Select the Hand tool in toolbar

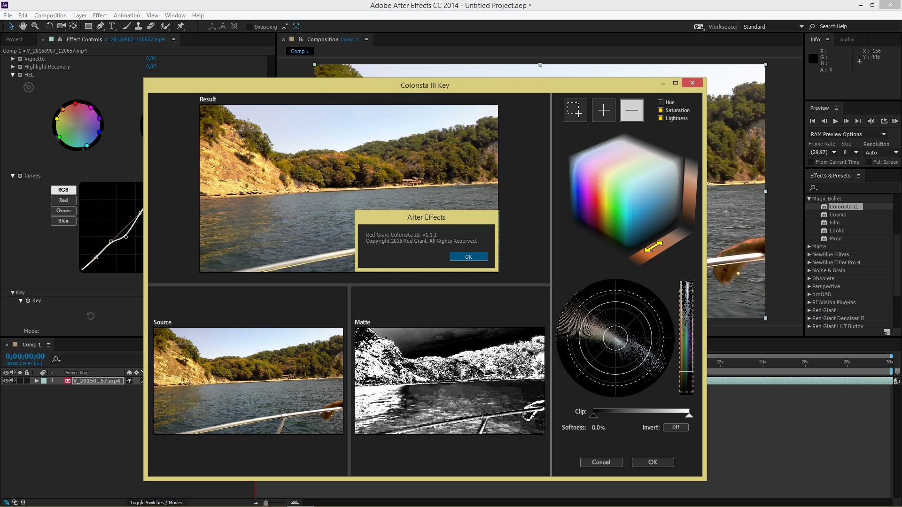[x=23, y=26]
